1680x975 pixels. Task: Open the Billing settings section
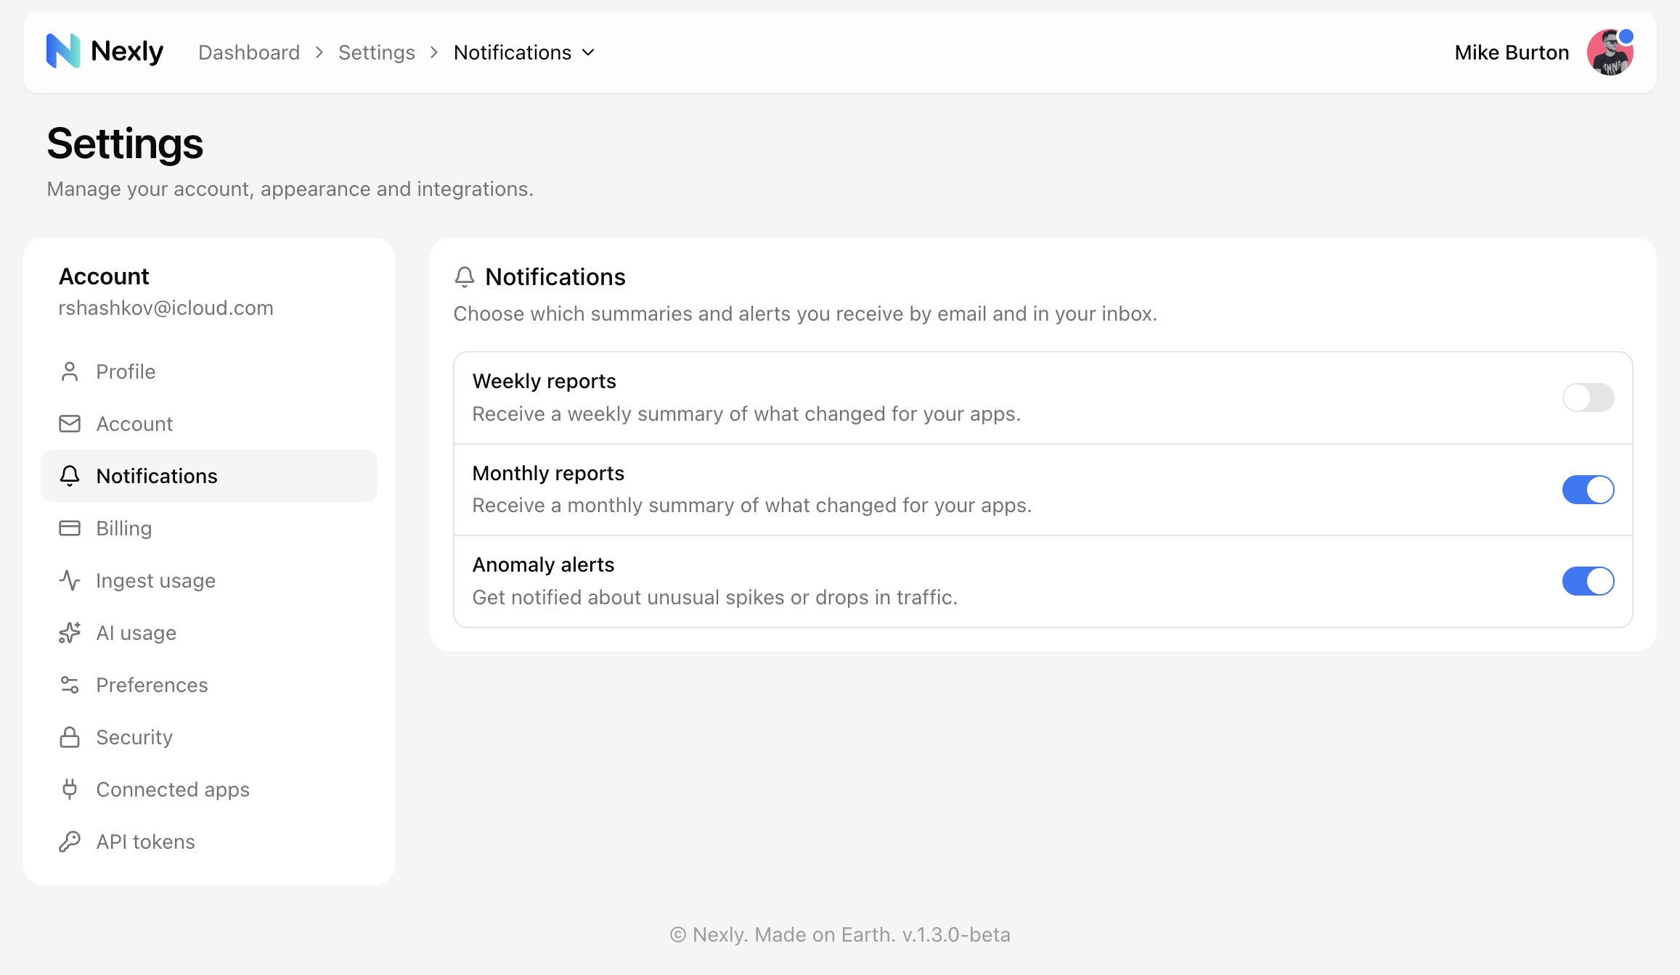209,528
